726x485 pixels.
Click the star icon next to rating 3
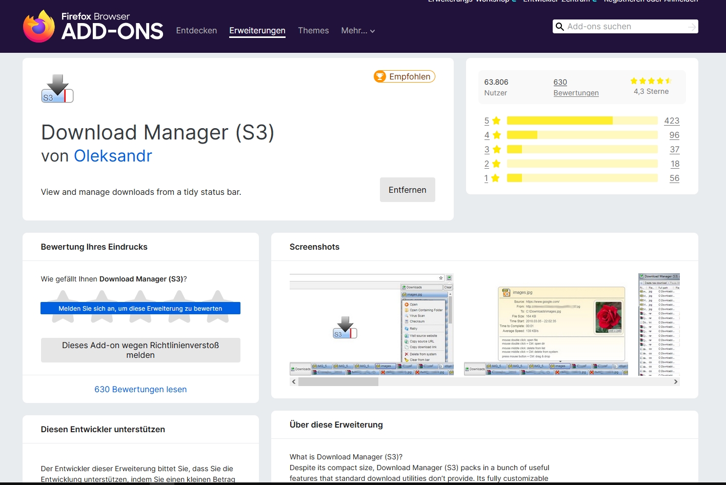[x=496, y=149]
